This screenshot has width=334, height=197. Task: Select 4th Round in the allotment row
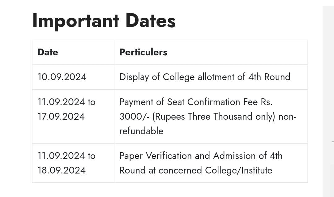point(269,77)
